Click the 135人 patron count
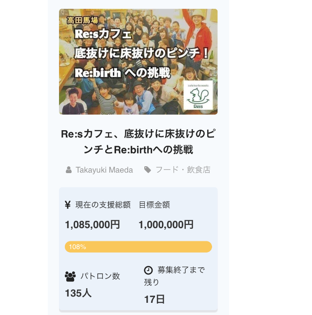Viewport: 312px width, 315px height. [78, 293]
